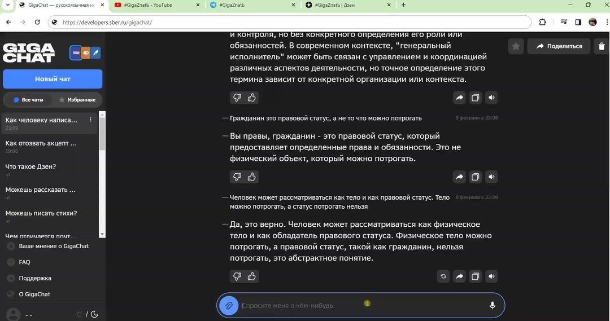
Task: Switch to dark theme moon icon
Action: (x=94, y=314)
